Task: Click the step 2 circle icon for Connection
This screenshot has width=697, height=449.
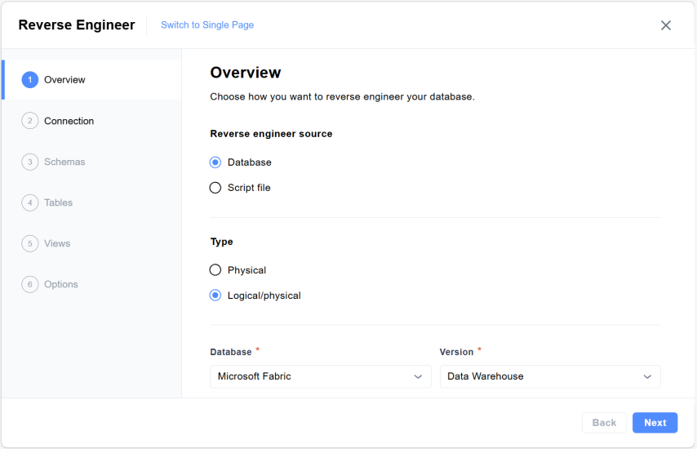Action: 29,121
